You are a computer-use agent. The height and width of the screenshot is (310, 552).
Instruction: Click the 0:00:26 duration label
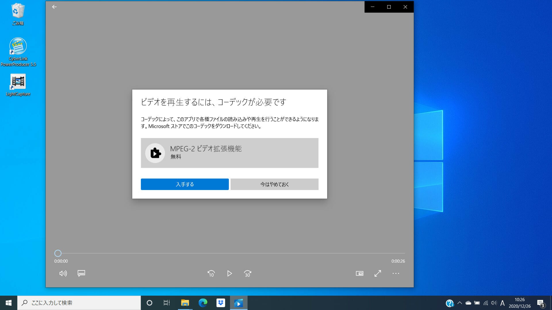(x=398, y=261)
